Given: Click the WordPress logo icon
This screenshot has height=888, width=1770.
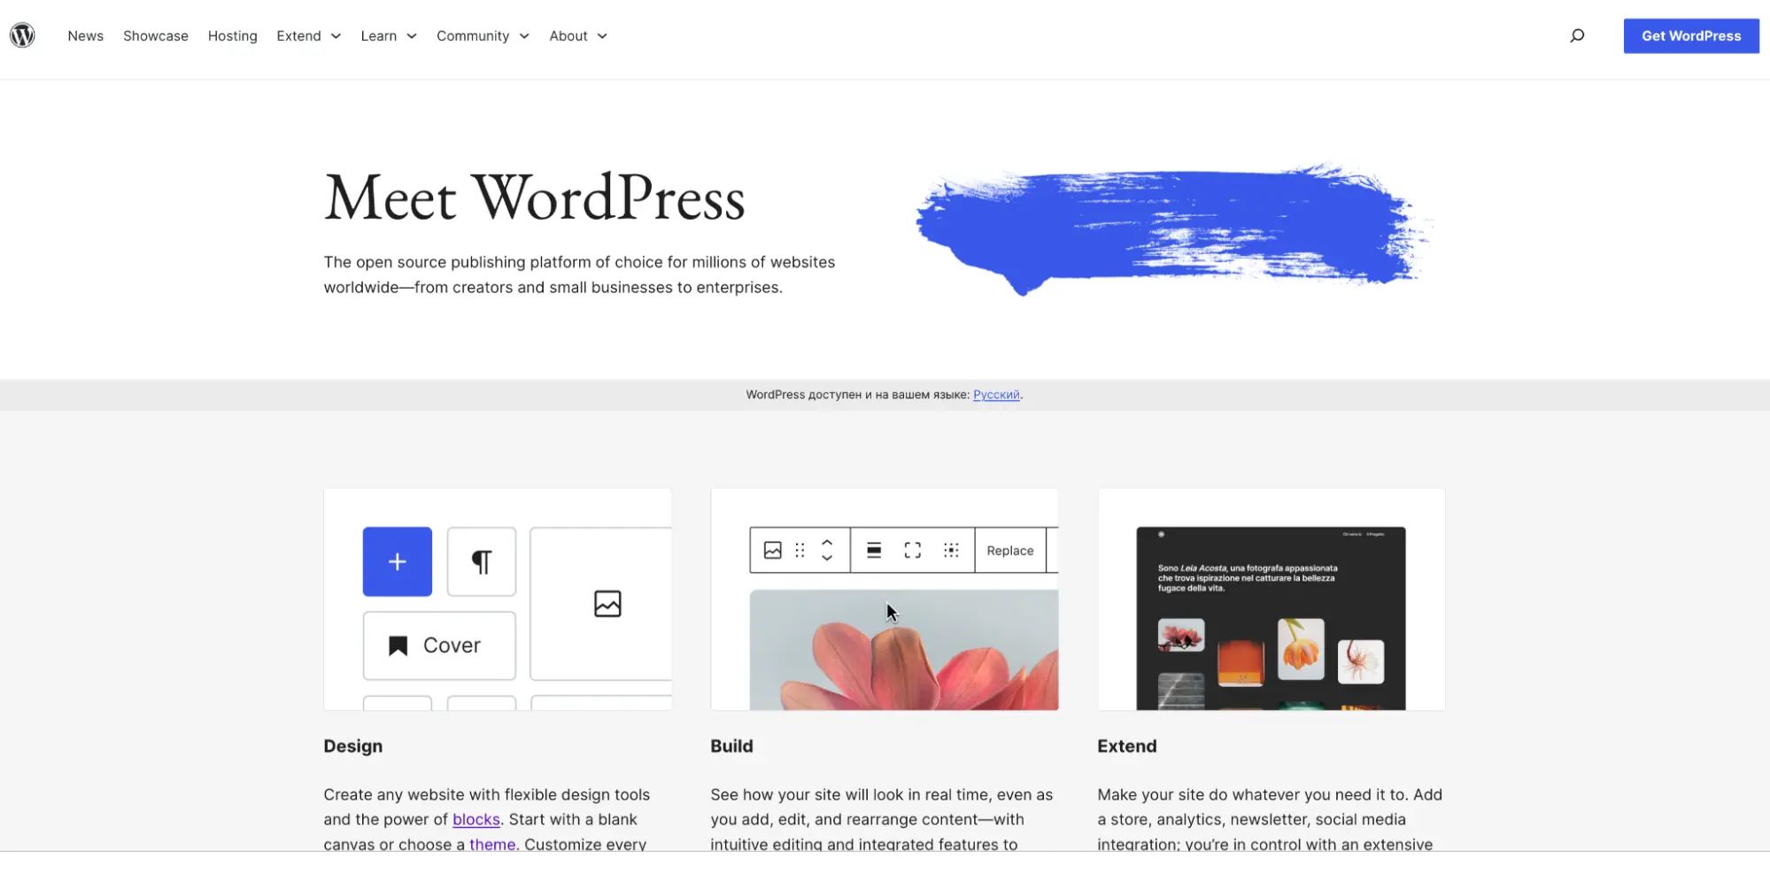Looking at the screenshot, I should 22,35.
